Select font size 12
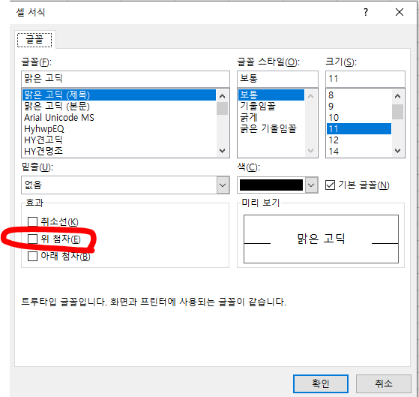 (x=358, y=140)
